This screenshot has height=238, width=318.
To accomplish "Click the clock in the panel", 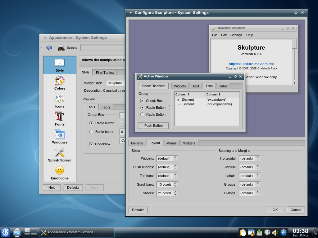I will pos(300,232).
